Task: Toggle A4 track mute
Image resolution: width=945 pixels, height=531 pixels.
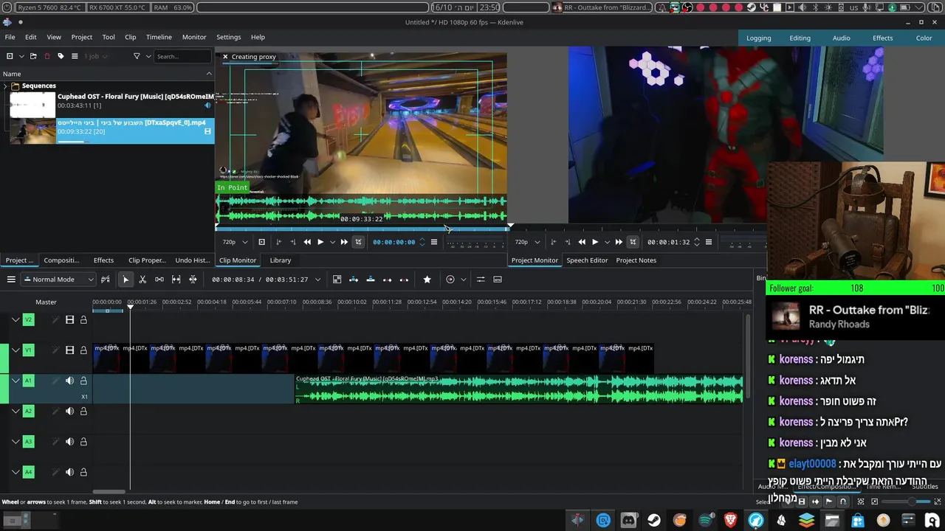Action: pos(69,472)
